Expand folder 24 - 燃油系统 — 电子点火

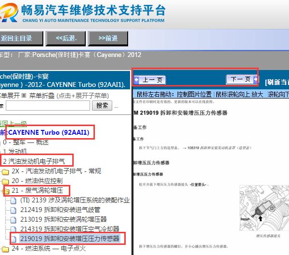click(x=49, y=248)
